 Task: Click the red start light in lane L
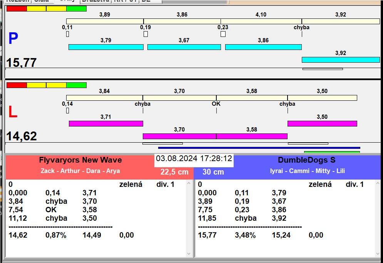tap(17, 85)
